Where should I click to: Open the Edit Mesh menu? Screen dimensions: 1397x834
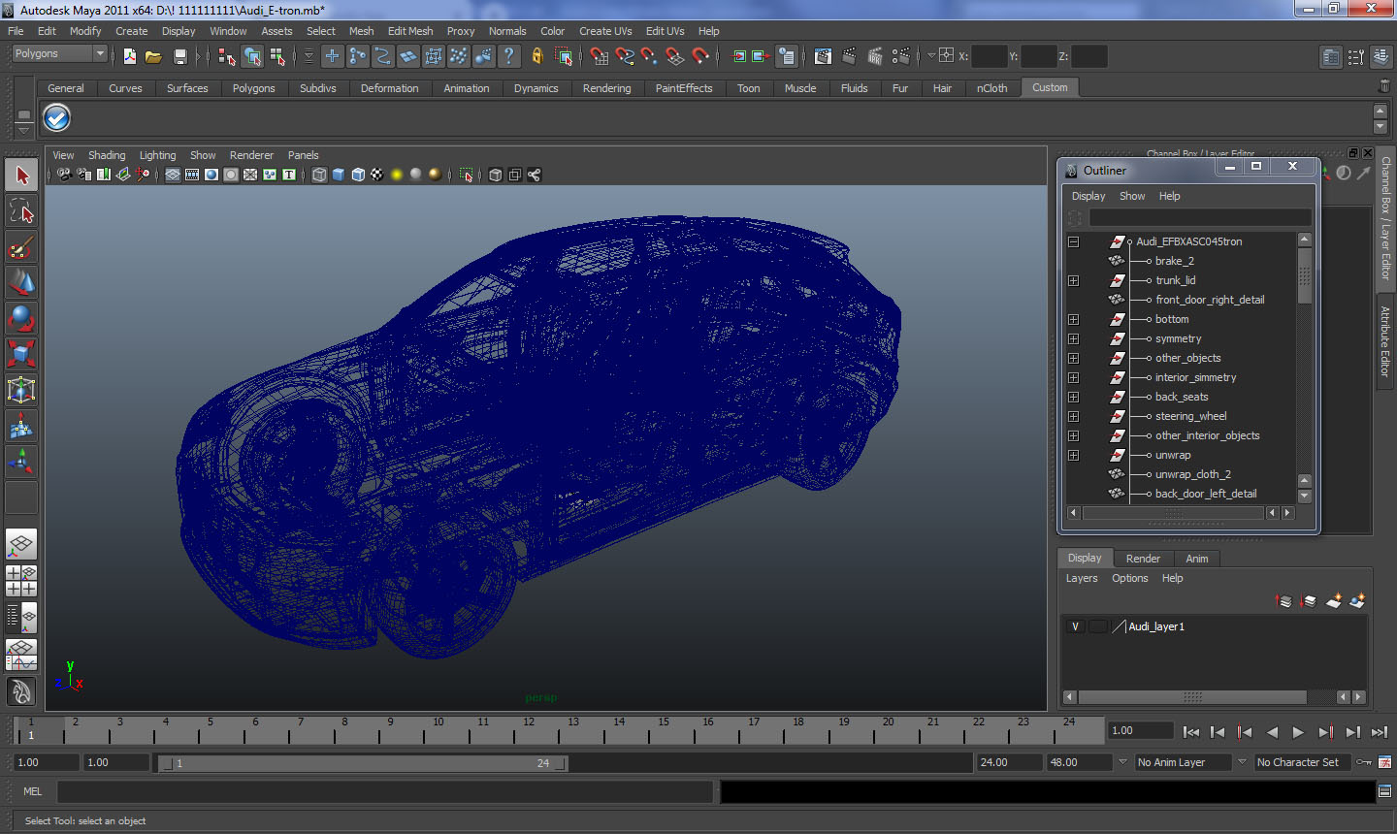click(x=409, y=31)
